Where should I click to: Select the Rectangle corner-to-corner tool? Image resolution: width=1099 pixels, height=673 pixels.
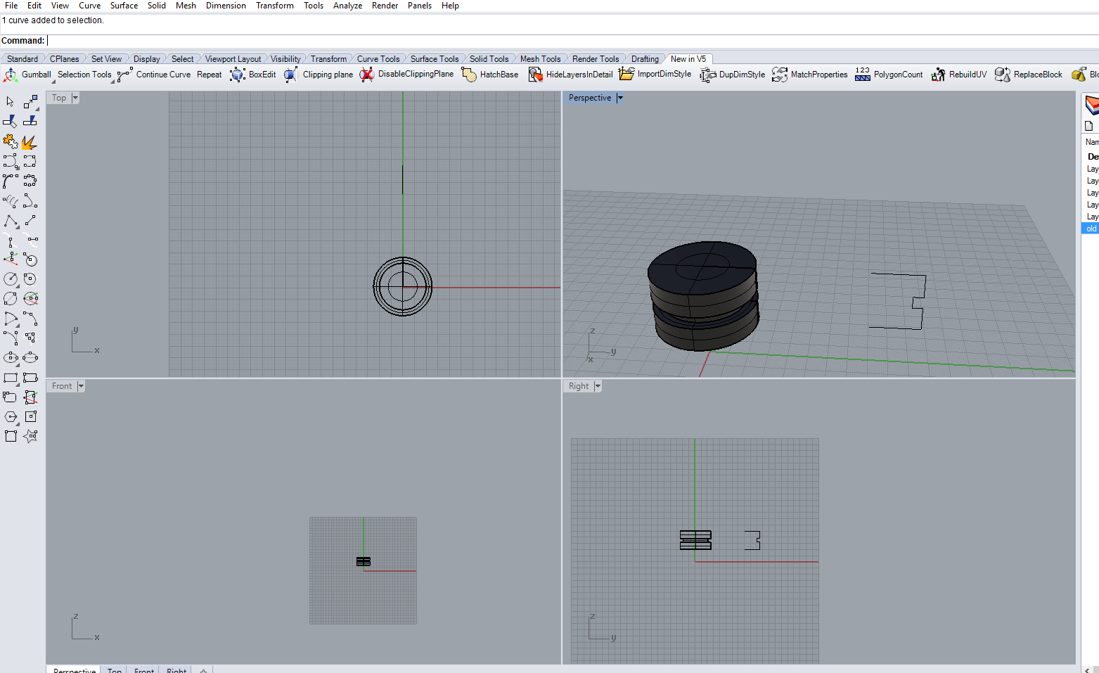(10, 378)
